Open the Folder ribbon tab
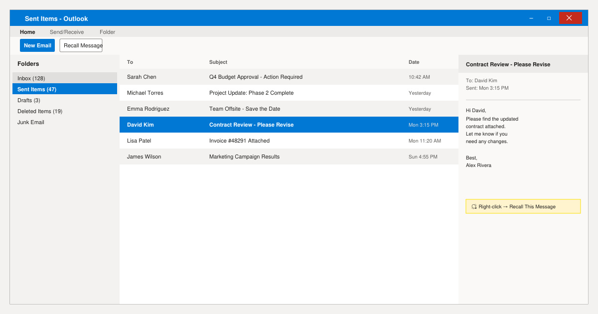598x314 pixels. pos(107,32)
